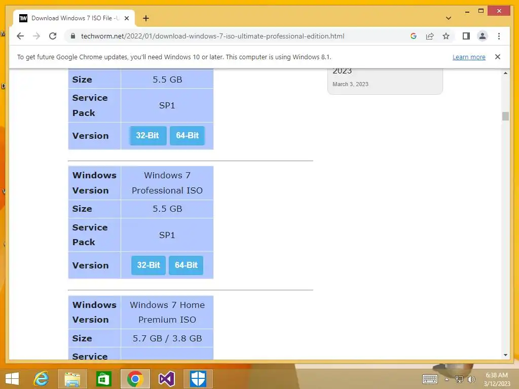Open the network tray icon
This screenshot has height=389, width=519.
click(459, 379)
